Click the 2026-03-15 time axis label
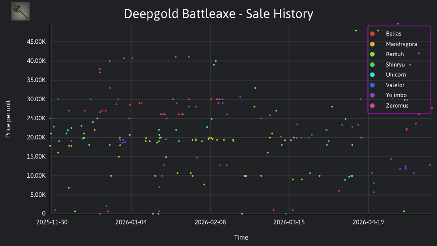The height and width of the screenshot is (246, 437). (x=289, y=222)
